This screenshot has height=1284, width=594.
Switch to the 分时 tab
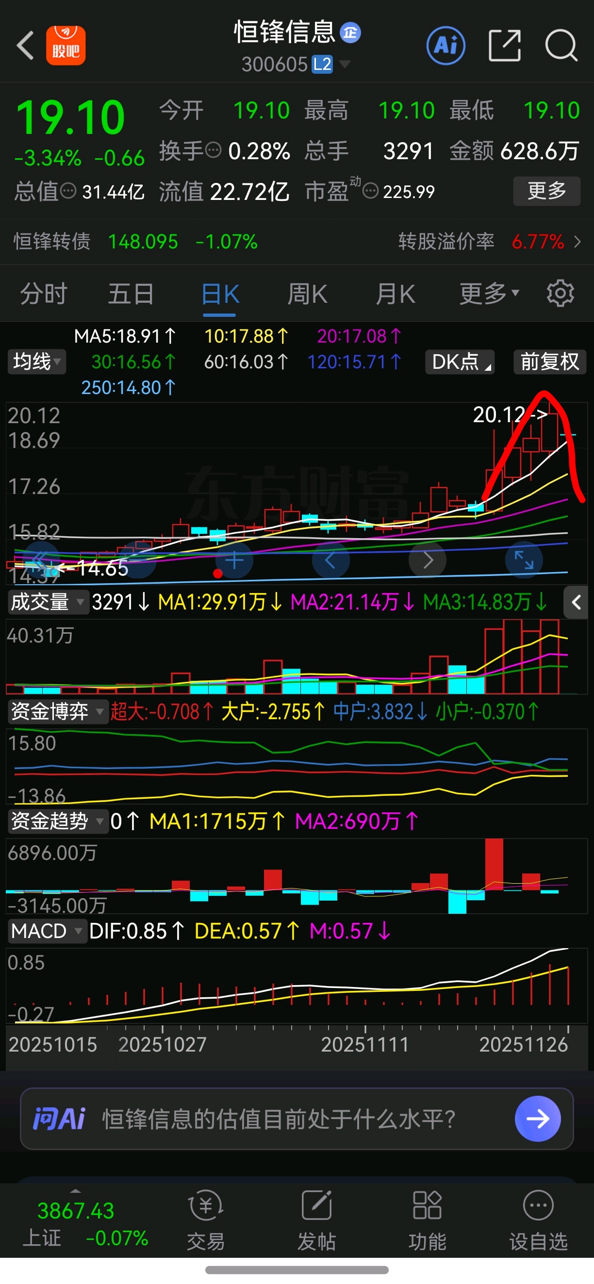point(44,294)
